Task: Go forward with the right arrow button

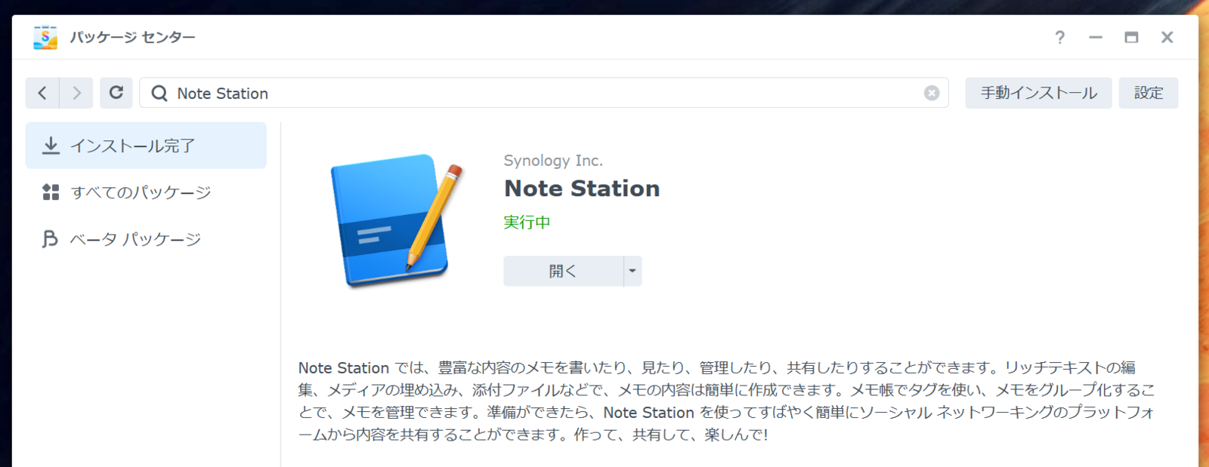Action: [x=76, y=93]
